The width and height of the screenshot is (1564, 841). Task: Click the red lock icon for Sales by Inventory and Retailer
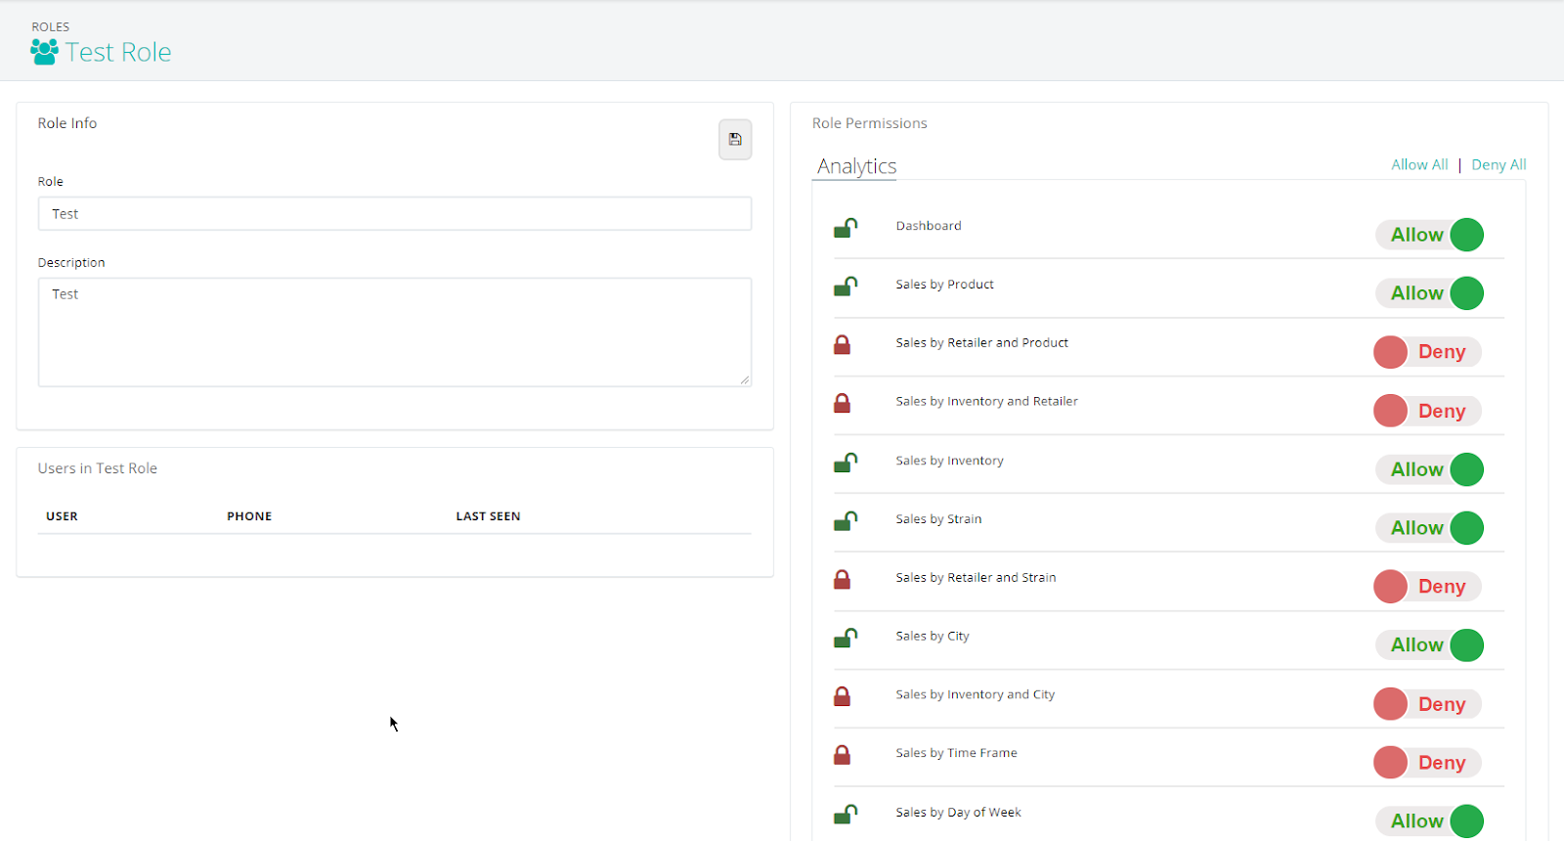point(842,403)
